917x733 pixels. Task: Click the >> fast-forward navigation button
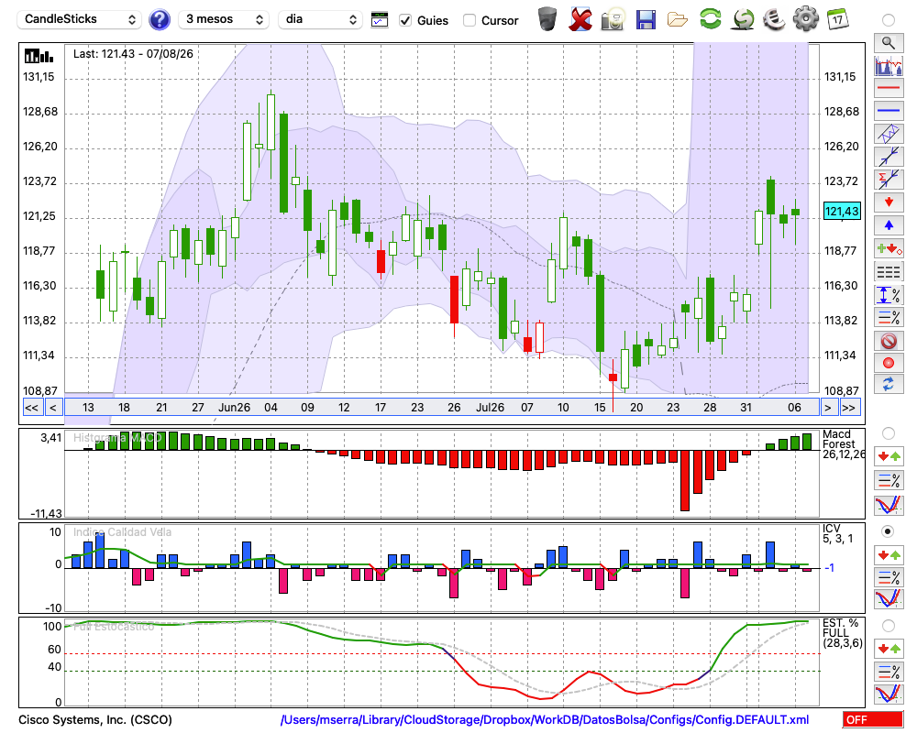pyautogui.click(x=848, y=408)
